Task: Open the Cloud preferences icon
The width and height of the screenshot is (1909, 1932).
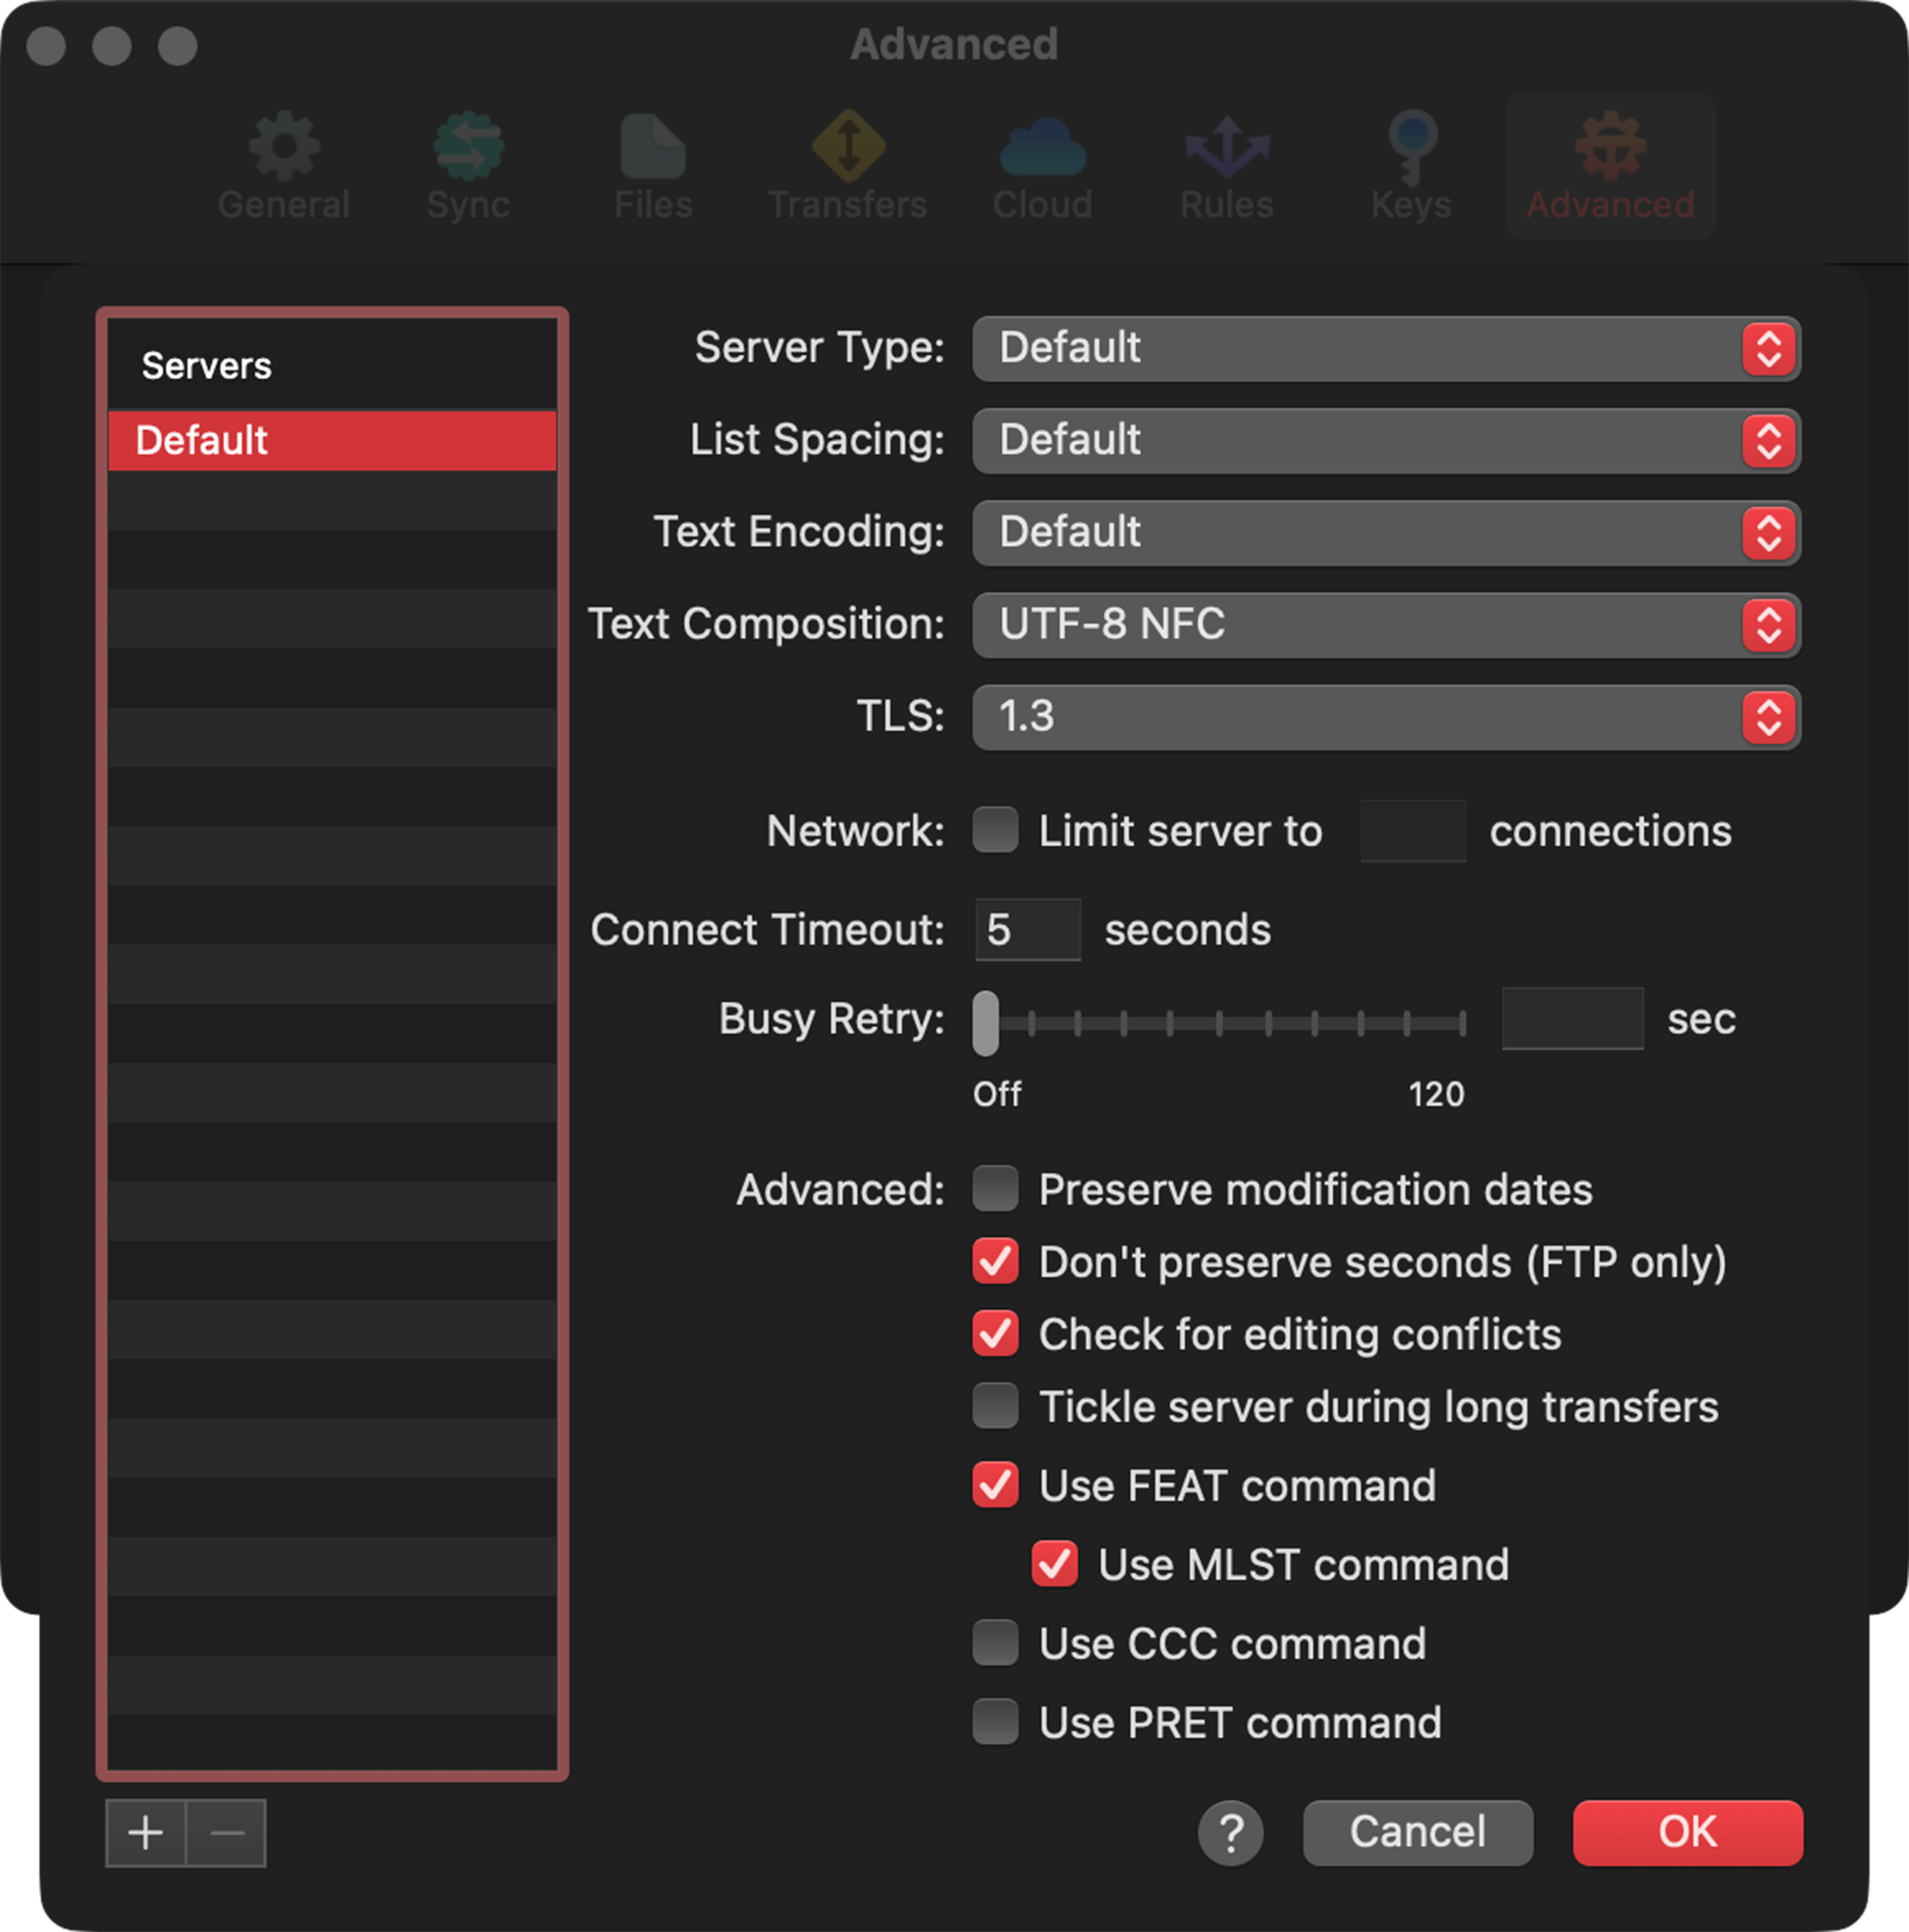Action: point(1040,160)
